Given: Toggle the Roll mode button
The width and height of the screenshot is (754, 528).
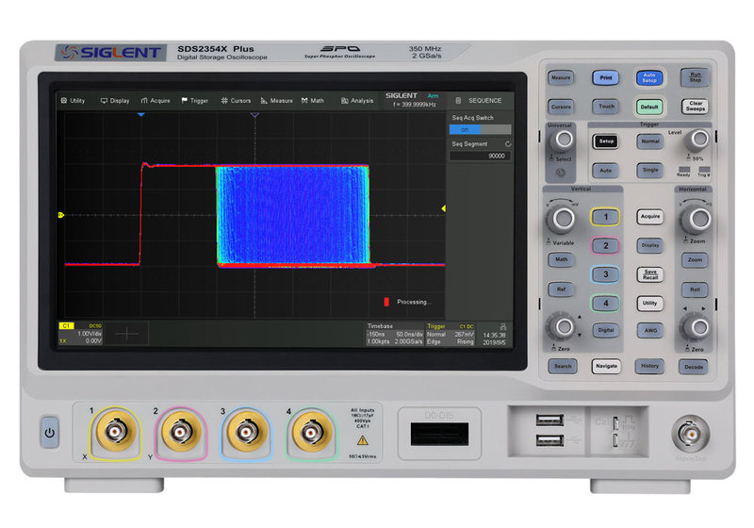Looking at the screenshot, I should point(695,289).
